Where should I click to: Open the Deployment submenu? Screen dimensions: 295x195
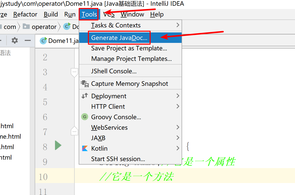point(130,96)
